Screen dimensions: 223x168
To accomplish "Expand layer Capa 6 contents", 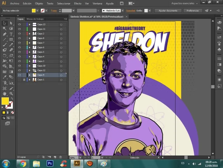I will (29, 48).
